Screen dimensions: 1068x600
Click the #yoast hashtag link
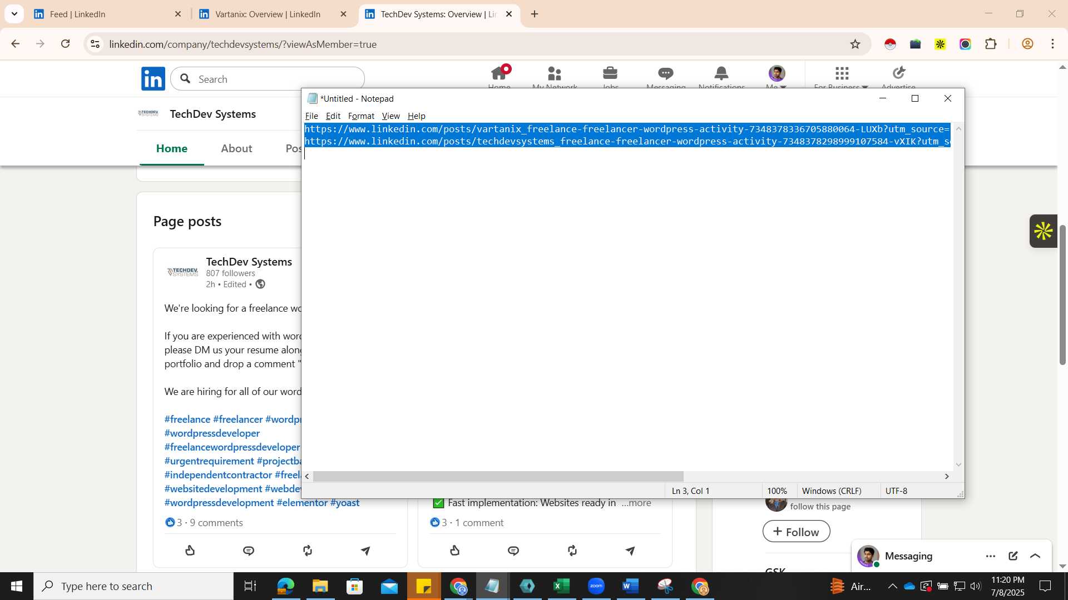click(345, 503)
